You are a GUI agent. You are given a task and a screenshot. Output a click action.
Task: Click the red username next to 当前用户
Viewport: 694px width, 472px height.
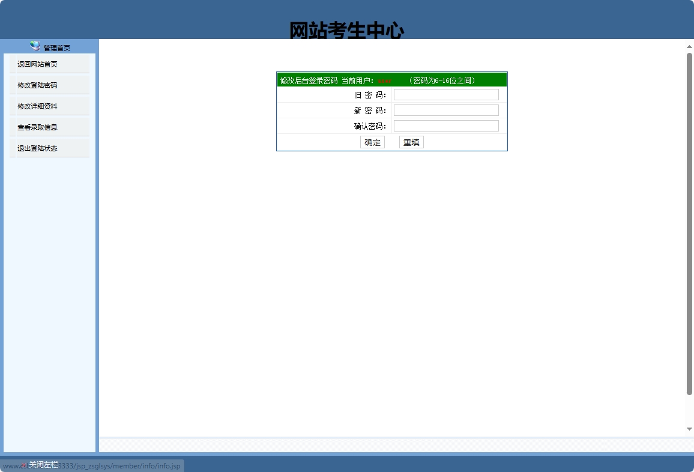[384, 79]
